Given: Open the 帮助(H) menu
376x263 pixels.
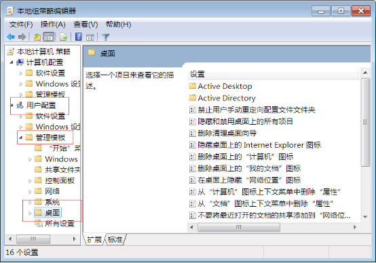Looking at the screenshot, I should [118, 24].
